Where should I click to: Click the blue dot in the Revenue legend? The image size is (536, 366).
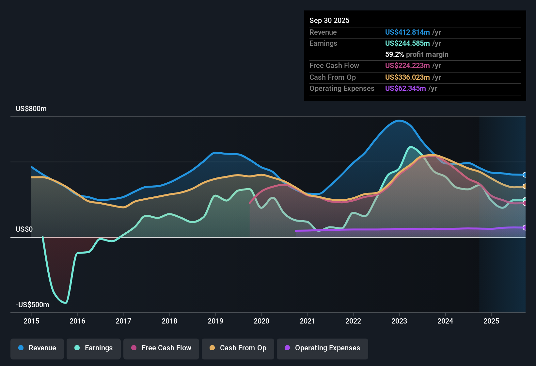point(21,348)
